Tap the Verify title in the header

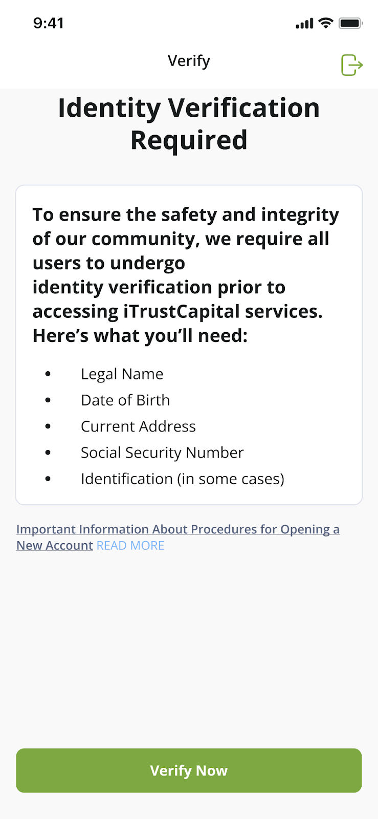pos(189,61)
